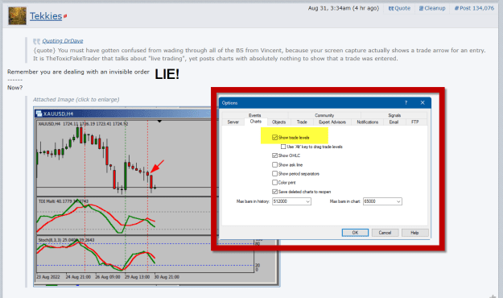Viewport: 503px width, 298px height.
Task: Click the XAUUSD,H4 chart title icon
Action: (x=39, y=114)
